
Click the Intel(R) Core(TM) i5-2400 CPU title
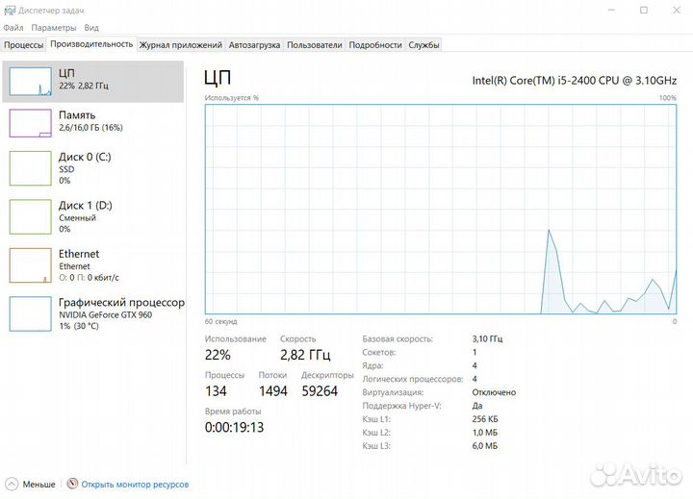[x=574, y=81]
